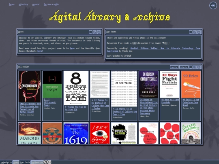The width and height of the screenshot is (219, 164).
Task: Click the 40 Ways to Fight Fascists title link
Action: [170, 101]
